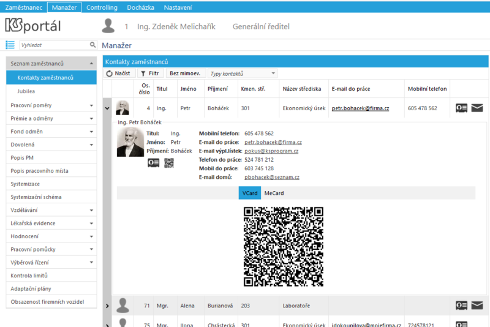Expand the Chrástecká row details
Image resolution: width=490 pixels, height=327 pixels.
point(107,325)
